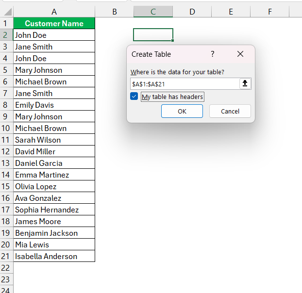
Task: Click the select-all triangle corner
Action: coord(8,12)
